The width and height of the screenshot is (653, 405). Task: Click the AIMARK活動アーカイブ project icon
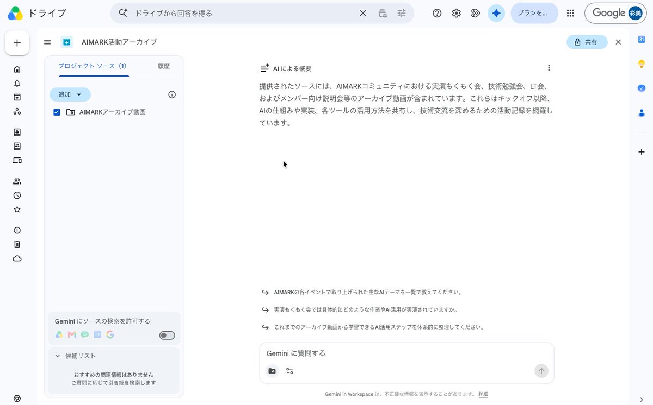coord(66,42)
